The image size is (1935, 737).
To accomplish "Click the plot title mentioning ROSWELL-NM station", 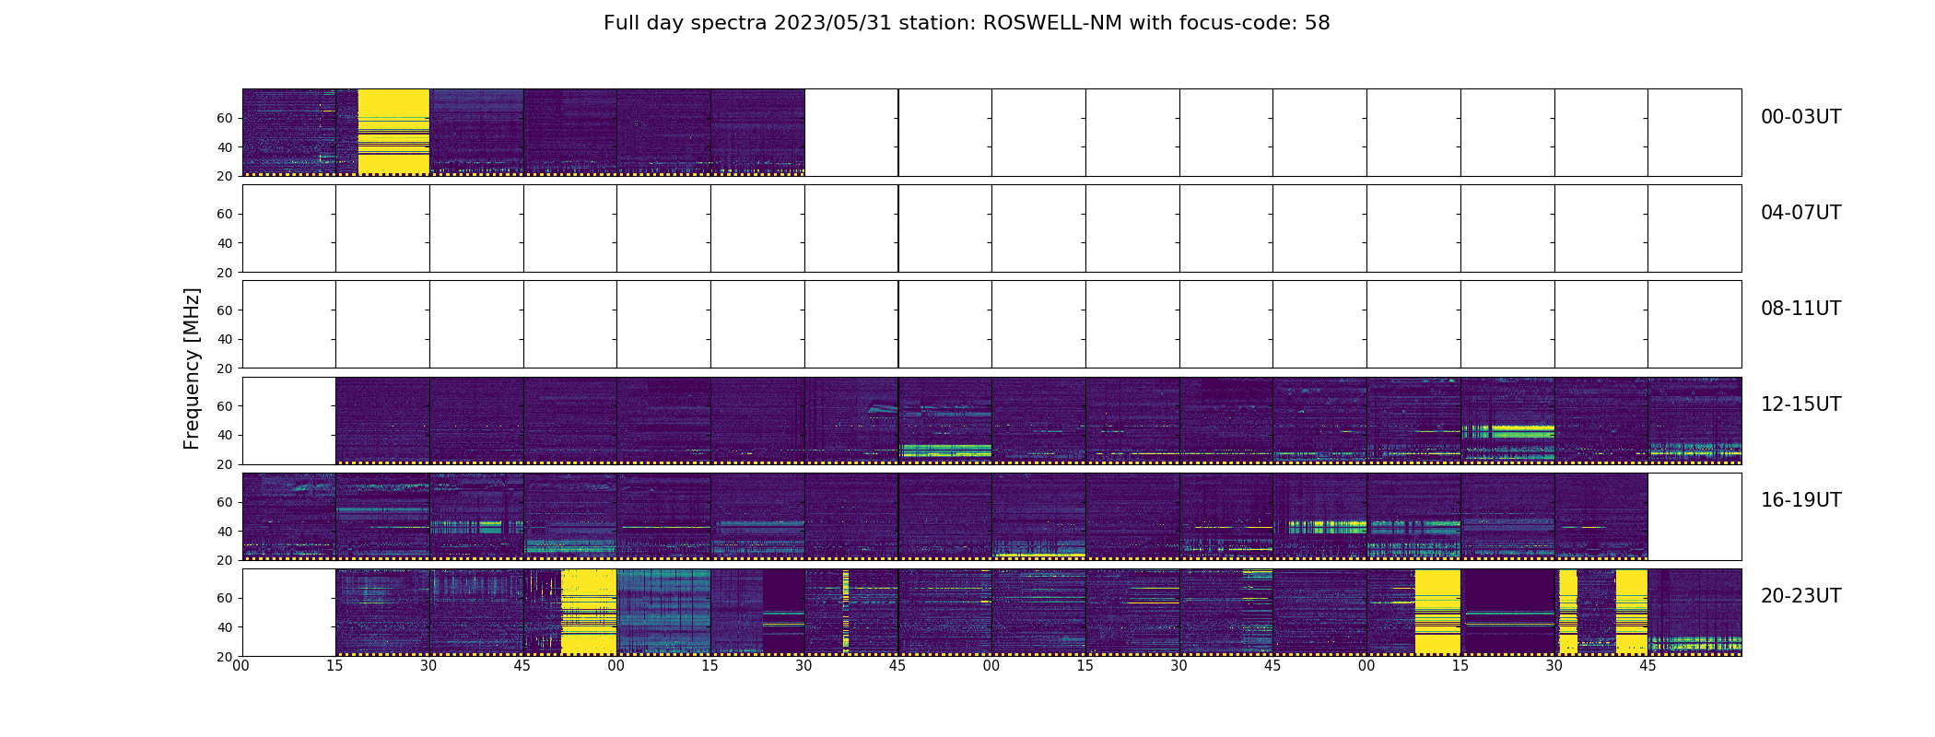I will tap(967, 23).
